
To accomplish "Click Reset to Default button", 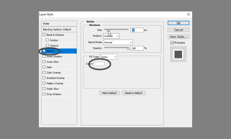I will [x=133, y=93].
